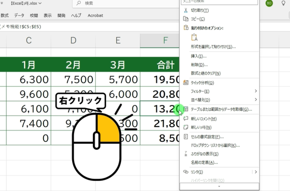Click the Format Cells icon
The height and width of the screenshot is (191, 290).
click(186, 137)
